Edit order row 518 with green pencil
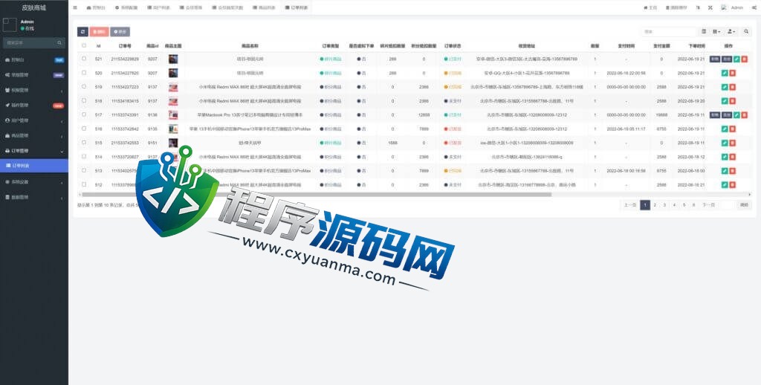The height and width of the screenshot is (385, 761). click(725, 101)
